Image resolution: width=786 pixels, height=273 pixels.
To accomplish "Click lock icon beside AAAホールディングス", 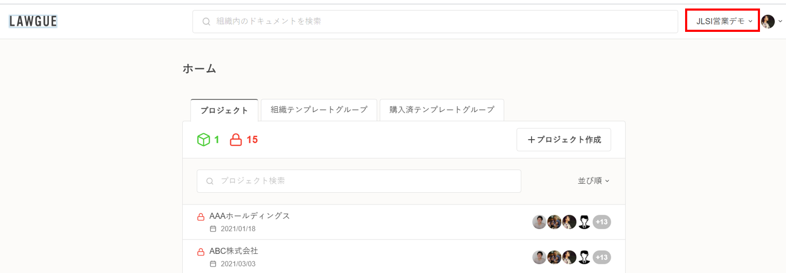I will click(201, 217).
